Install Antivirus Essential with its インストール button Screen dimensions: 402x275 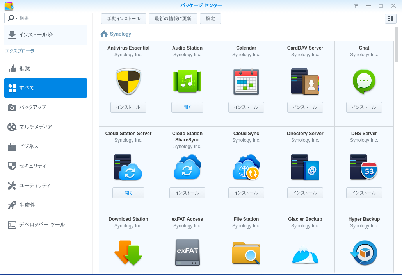pyautogui.click(x=128, y=107)
